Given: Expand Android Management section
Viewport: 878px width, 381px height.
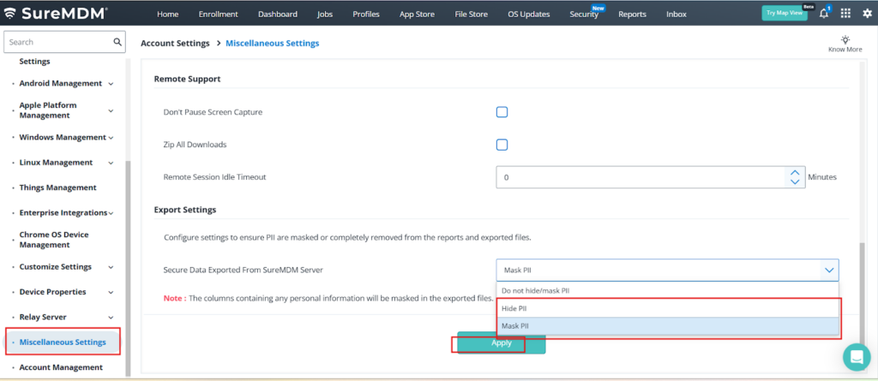Looking at the screenshot, I should [111, 84].
